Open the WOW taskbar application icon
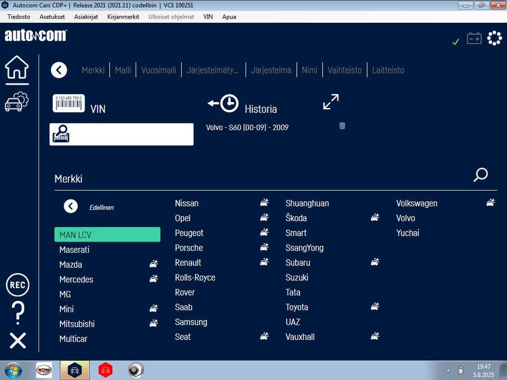This screenshot has width=507, height=380. pos(44,370)
